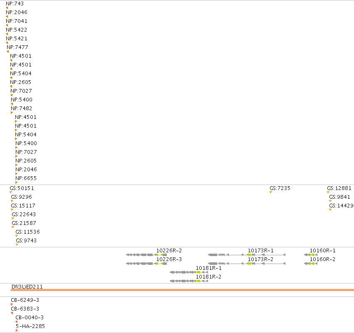Click the Df(3L)ED211 deficiency label
The width and height of the screenshot is (354, 333).
pos(27,287)
